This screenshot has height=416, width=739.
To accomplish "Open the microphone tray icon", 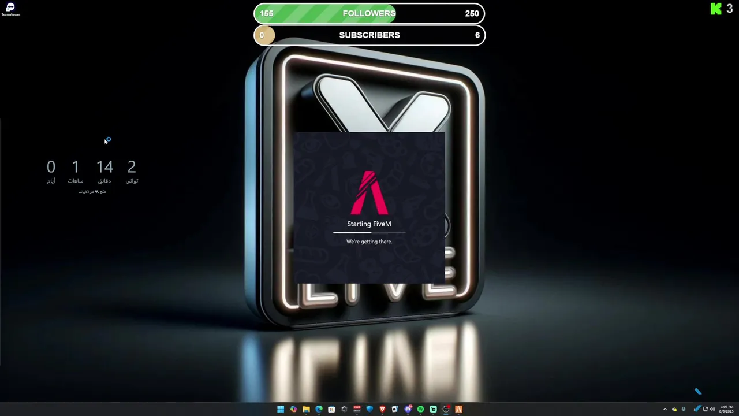I will [684, 409].
